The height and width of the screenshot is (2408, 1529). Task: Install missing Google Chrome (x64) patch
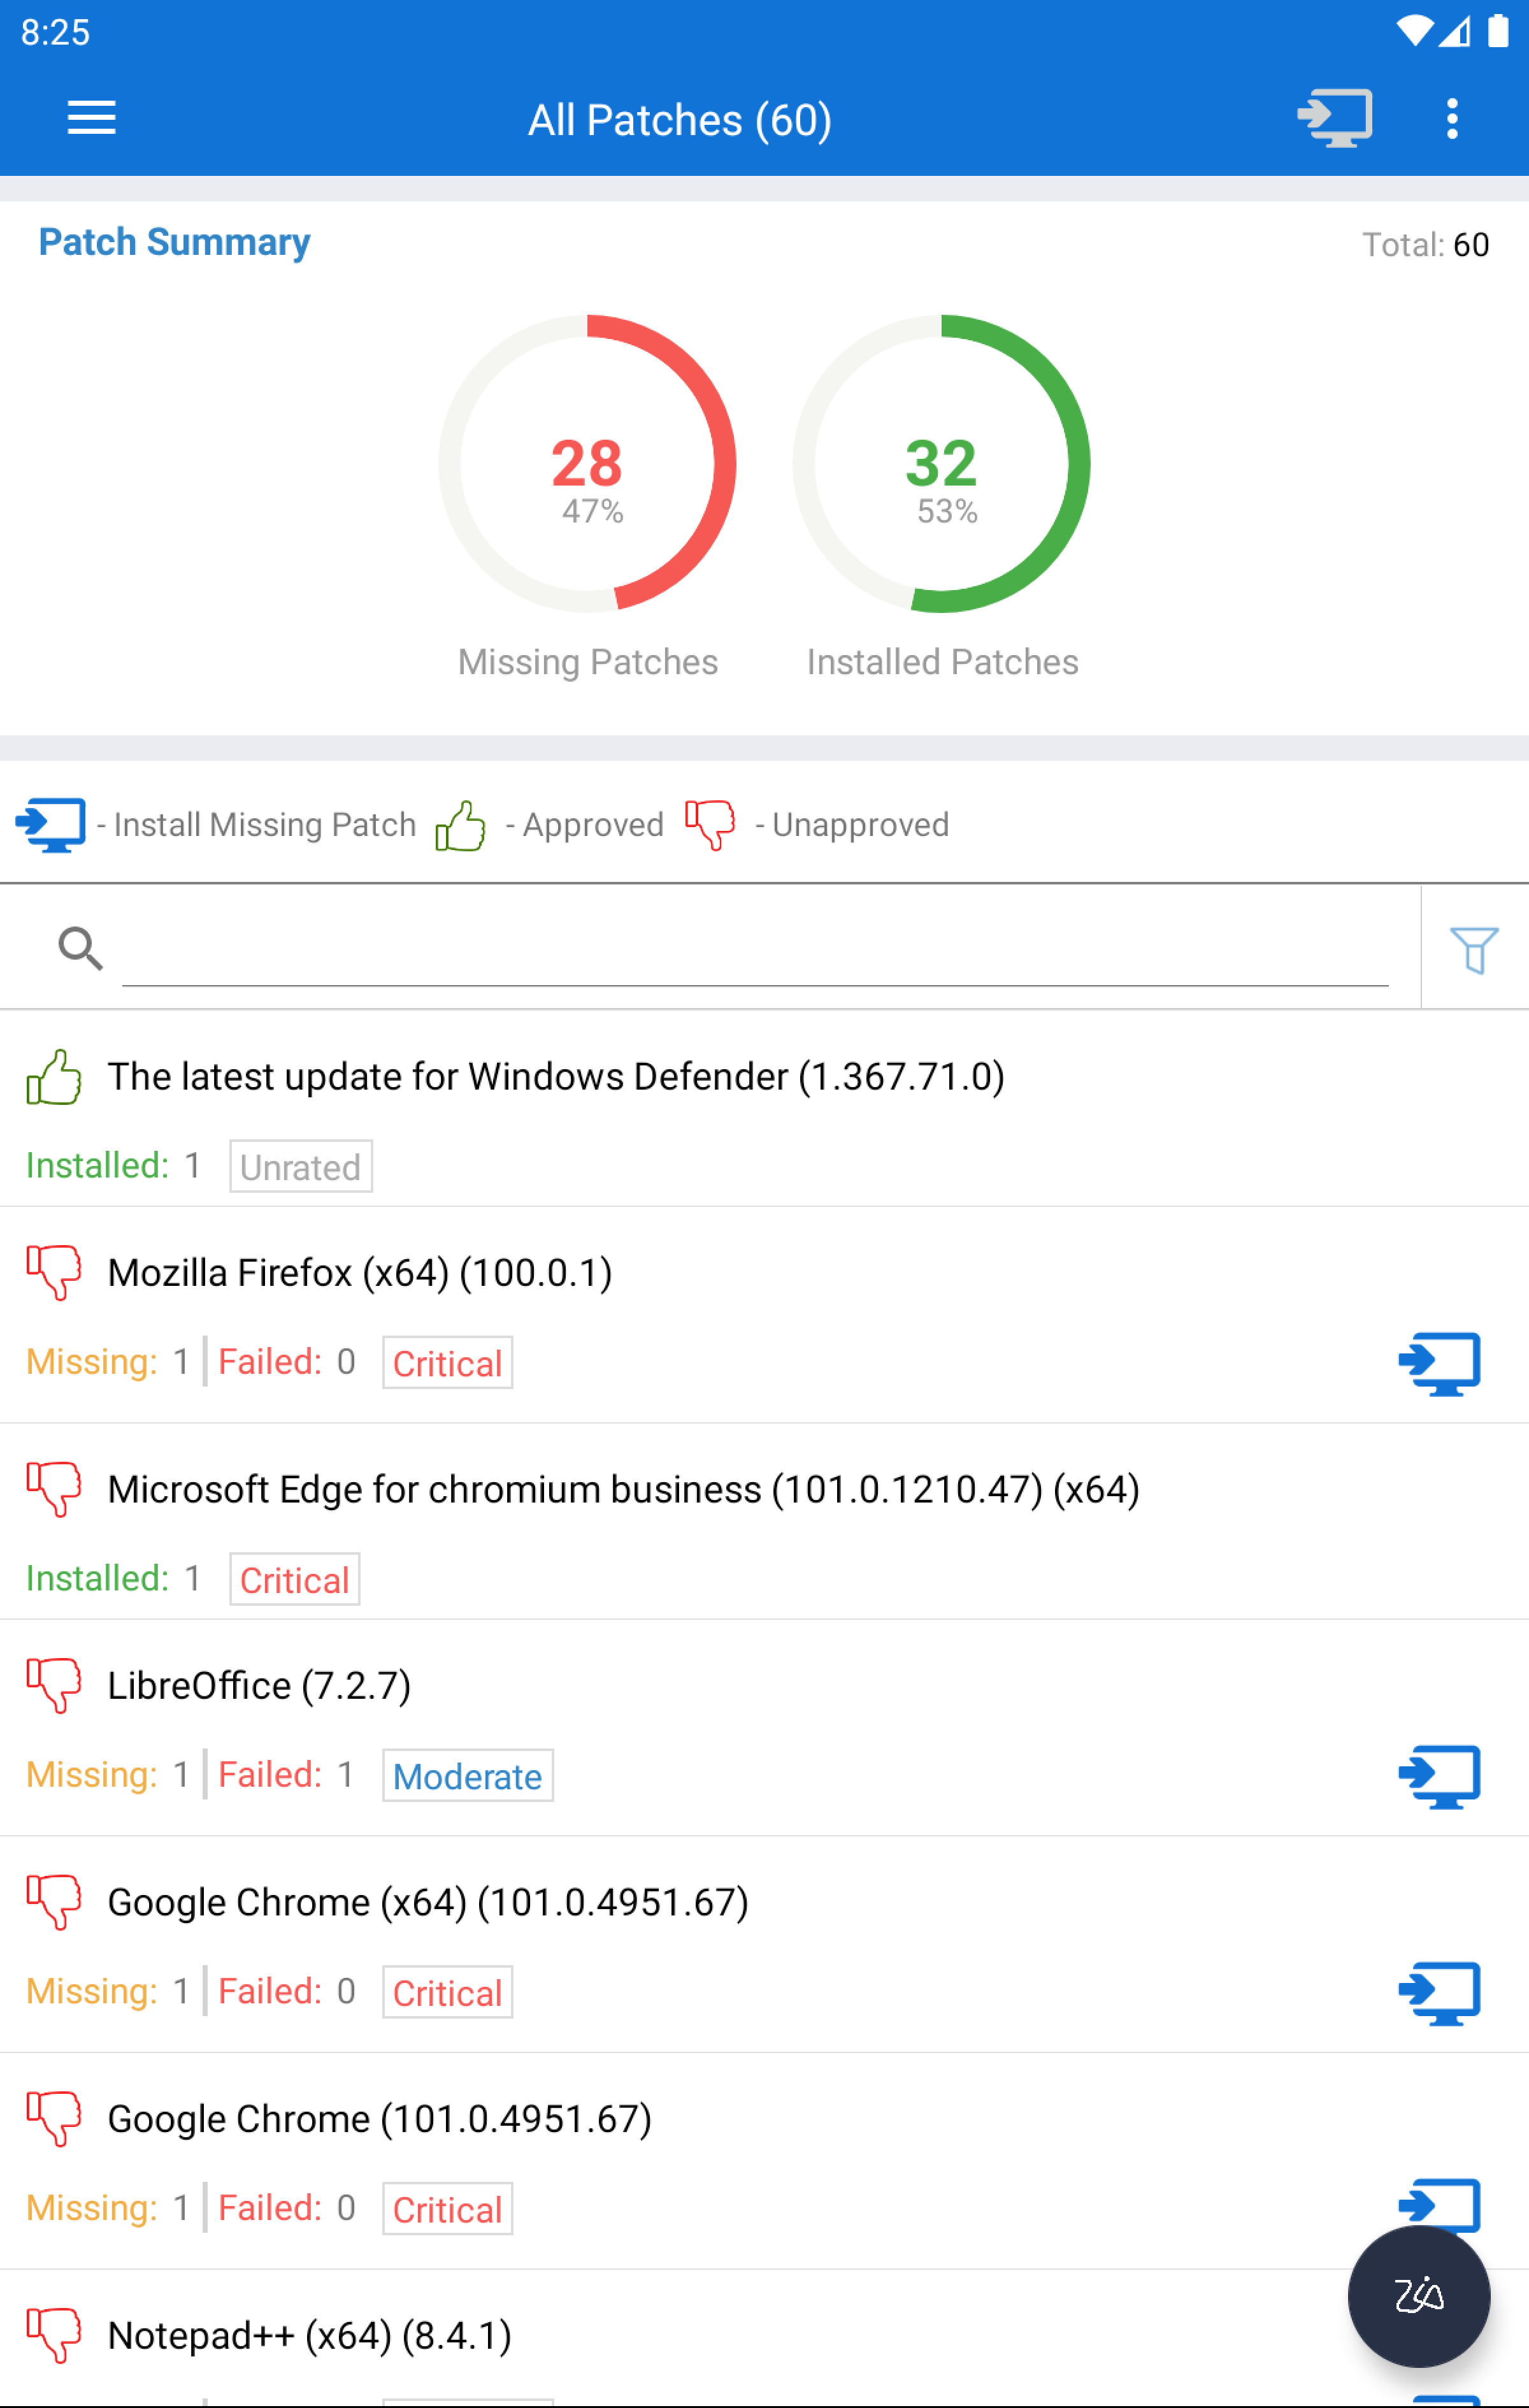click(x=1439, y=1993)
